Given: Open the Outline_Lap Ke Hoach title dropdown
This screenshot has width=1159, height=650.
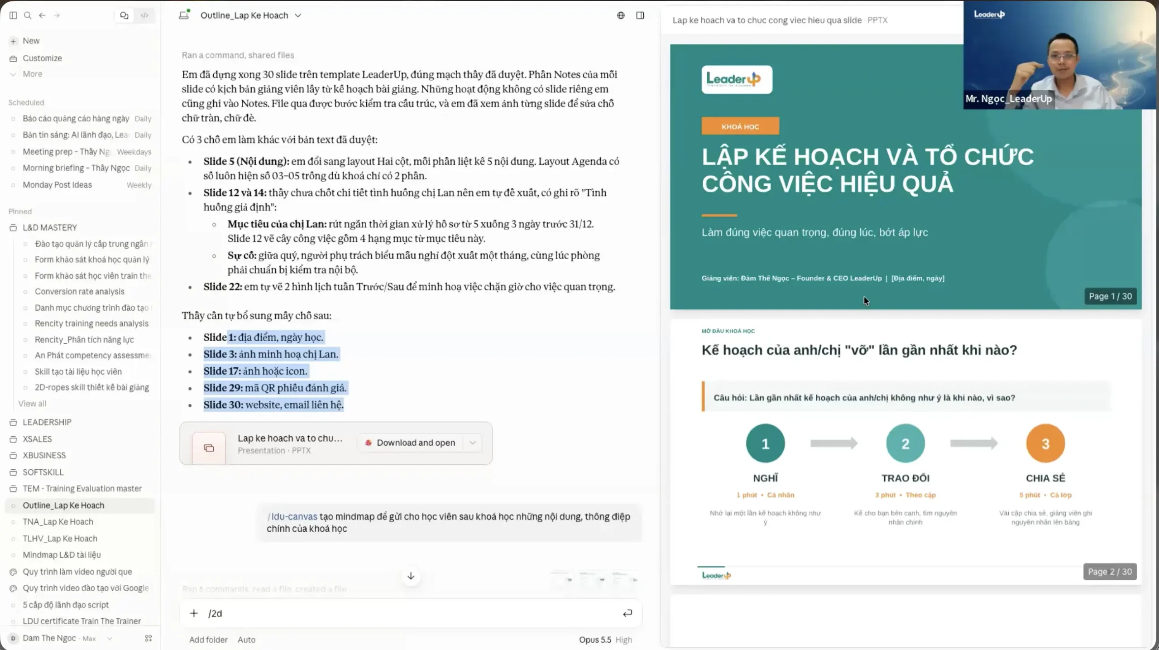Looking at the screenshot, I should [251, 15].
